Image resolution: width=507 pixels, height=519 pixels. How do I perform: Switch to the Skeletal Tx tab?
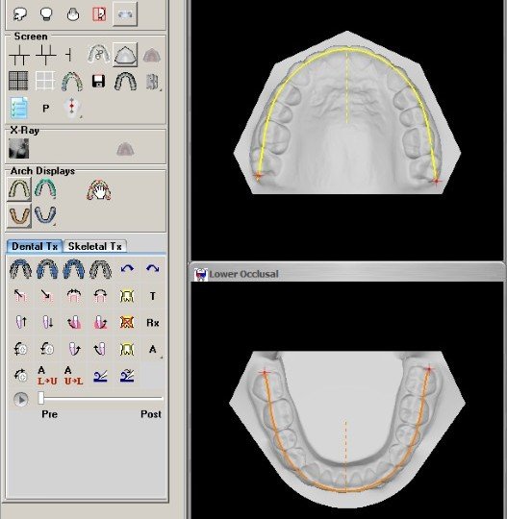pos(95,246)
